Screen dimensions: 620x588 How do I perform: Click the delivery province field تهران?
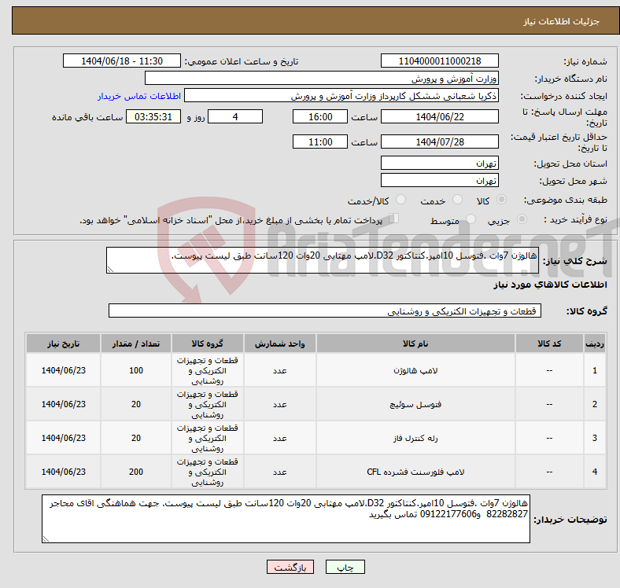coord(439,163)
